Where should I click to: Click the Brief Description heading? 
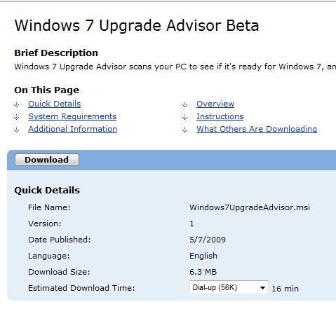(56, 53)
